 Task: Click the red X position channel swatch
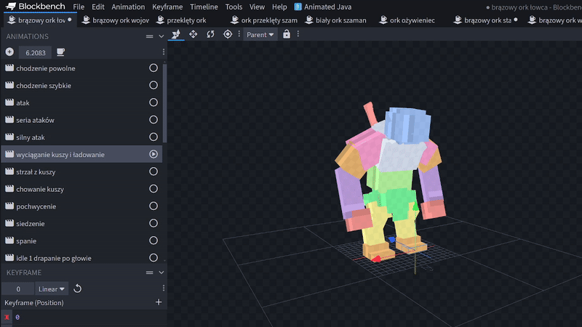[x=7, y=318]
